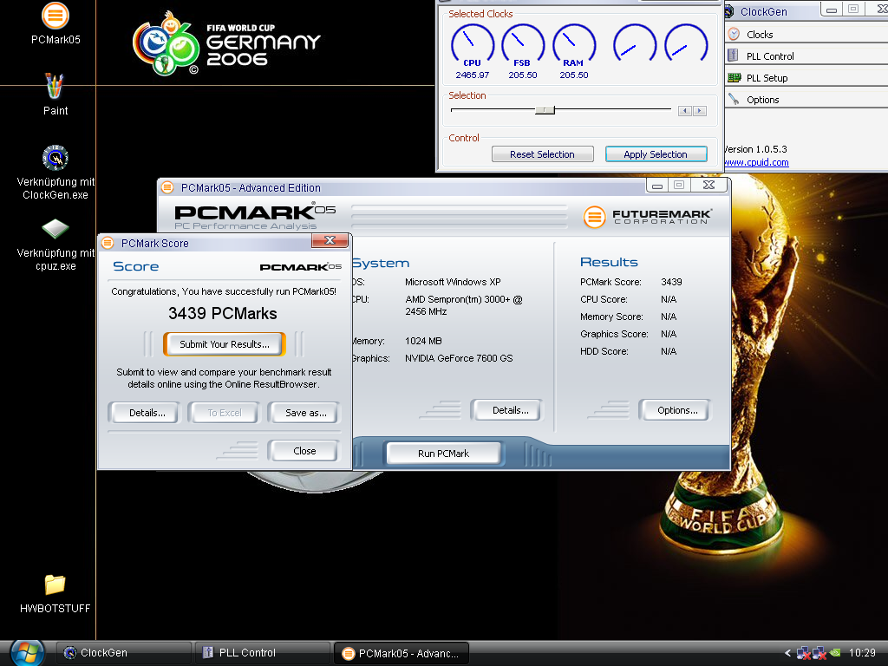Click the PLL Setup chip icon
The width and height of the screenshot is (888, 666).
(734, 77)
